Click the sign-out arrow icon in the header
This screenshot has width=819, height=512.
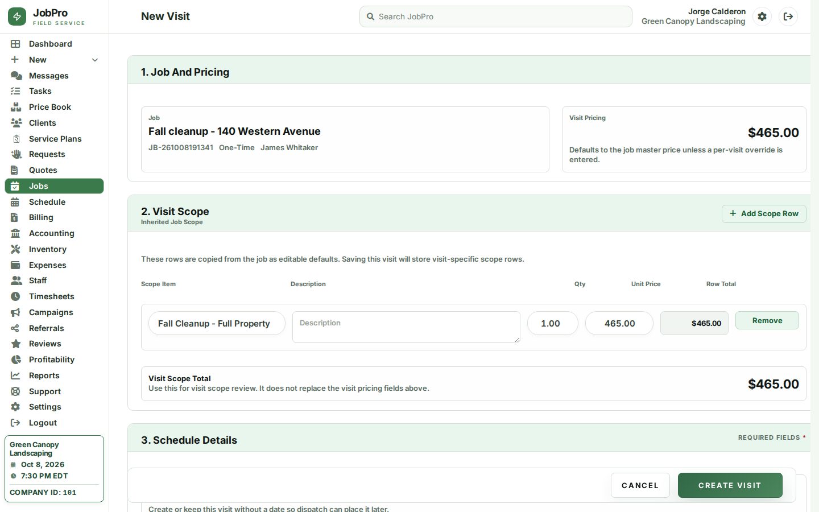pos(788,16)
